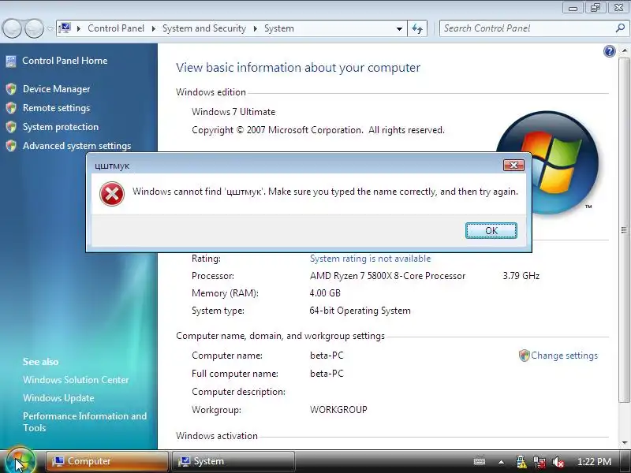Viewport: 631px width, 473px height.
Task: Click the Forward navigation button
Action: coord(34,28)
